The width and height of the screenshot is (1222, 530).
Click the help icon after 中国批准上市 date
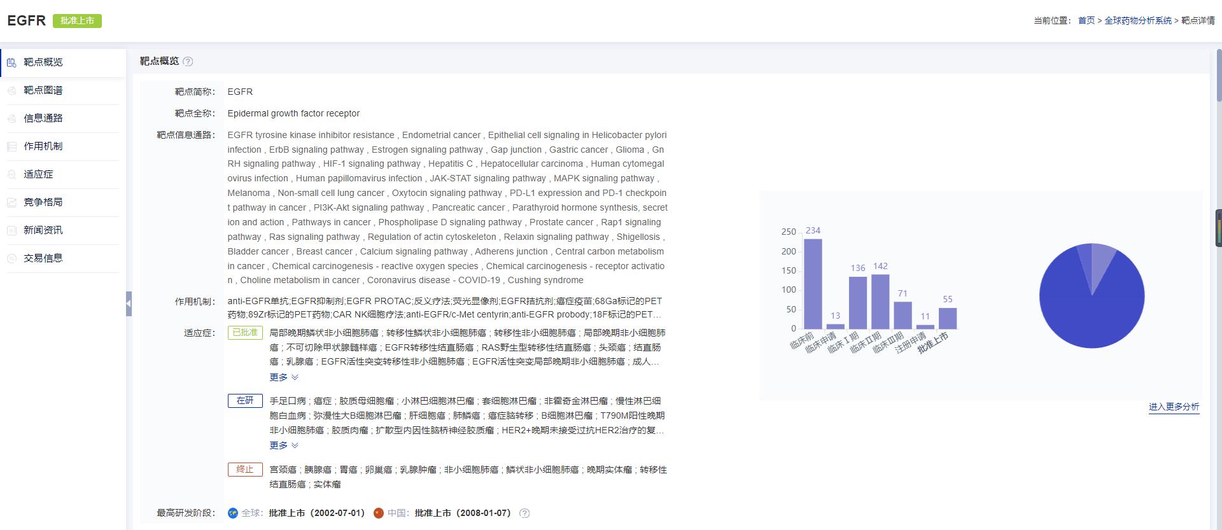pos(524,513)
